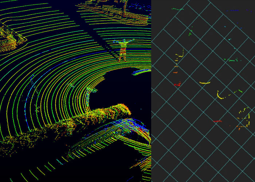
Task: Select the dense red point blob in grid view
Action: 177,84
